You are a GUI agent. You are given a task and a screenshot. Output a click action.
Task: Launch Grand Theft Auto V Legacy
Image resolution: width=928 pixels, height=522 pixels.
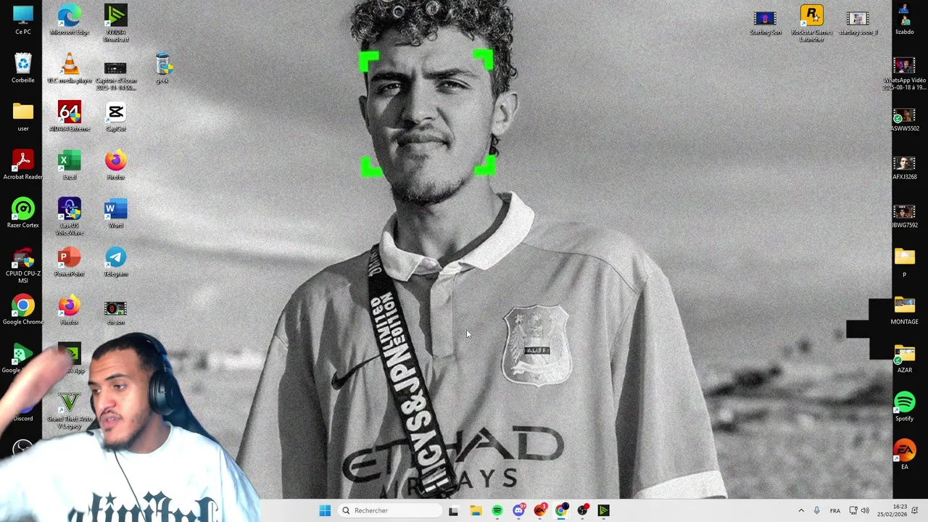(x=70, y=410)
